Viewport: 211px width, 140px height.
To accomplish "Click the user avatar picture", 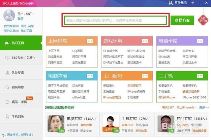I will click(9, 15).
